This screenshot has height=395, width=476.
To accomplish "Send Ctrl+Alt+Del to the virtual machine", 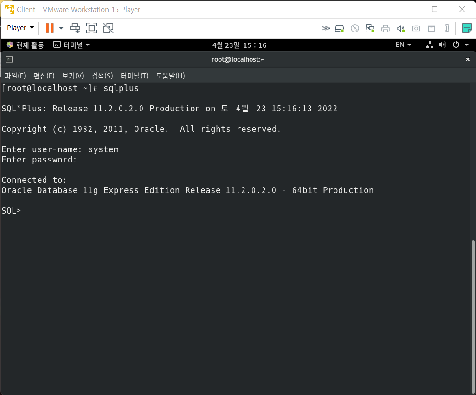I will pos(75,28).
